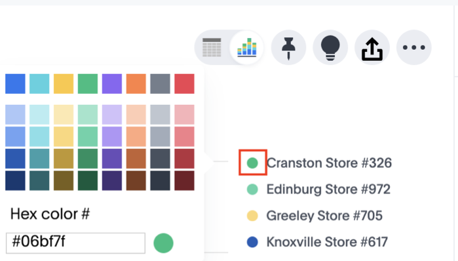Viewport: 458px width, 261px height.
Task: Switch to table view icon
Action: pyautogui.click(x=212, y=47)
